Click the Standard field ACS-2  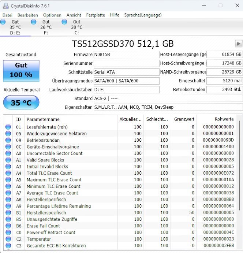tap(168, 98)
